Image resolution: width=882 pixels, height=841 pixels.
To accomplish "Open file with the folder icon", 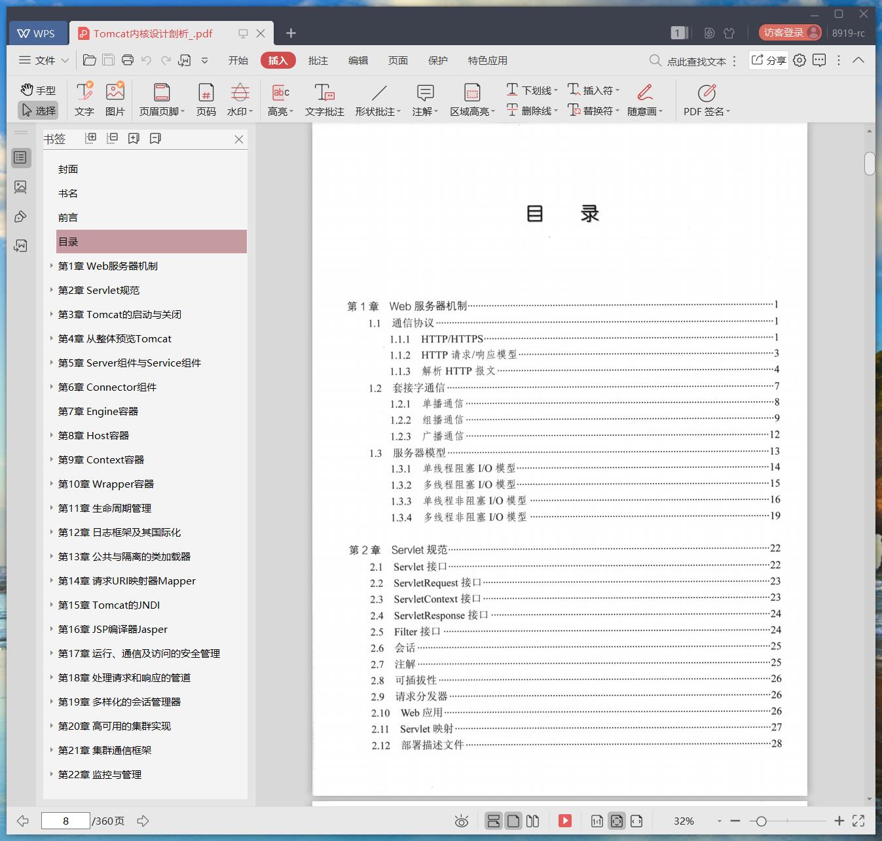I will [x=90, y=60].
